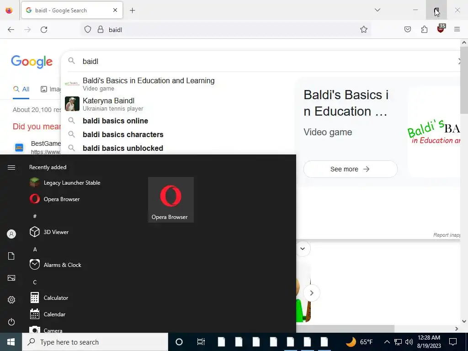Show hidden system tray icons
The width and height of the screenshot is (468, 351).
387,342
